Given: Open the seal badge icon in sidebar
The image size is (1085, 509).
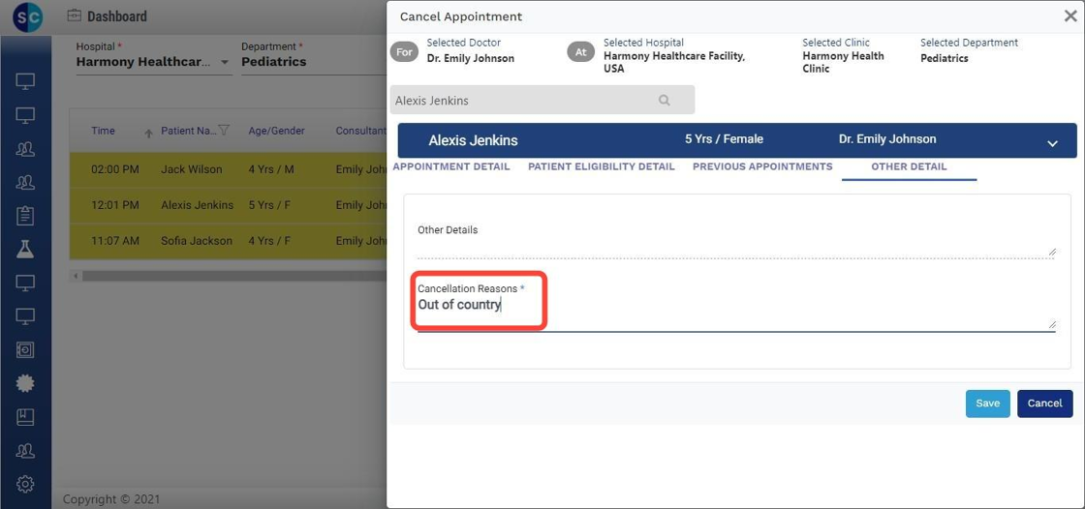Looking at the screenshot, I should [x=25, y=383].
